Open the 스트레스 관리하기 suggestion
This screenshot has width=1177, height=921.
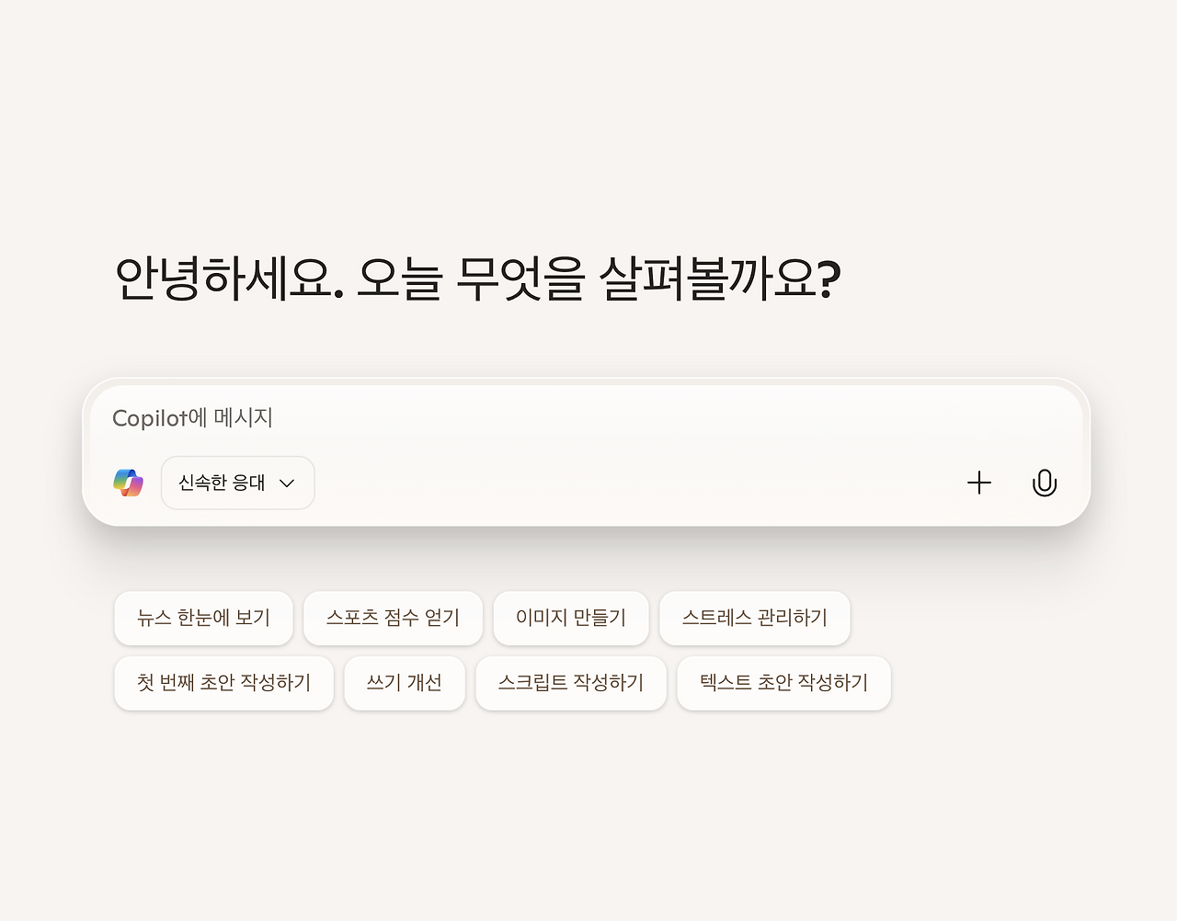[755, 618]
